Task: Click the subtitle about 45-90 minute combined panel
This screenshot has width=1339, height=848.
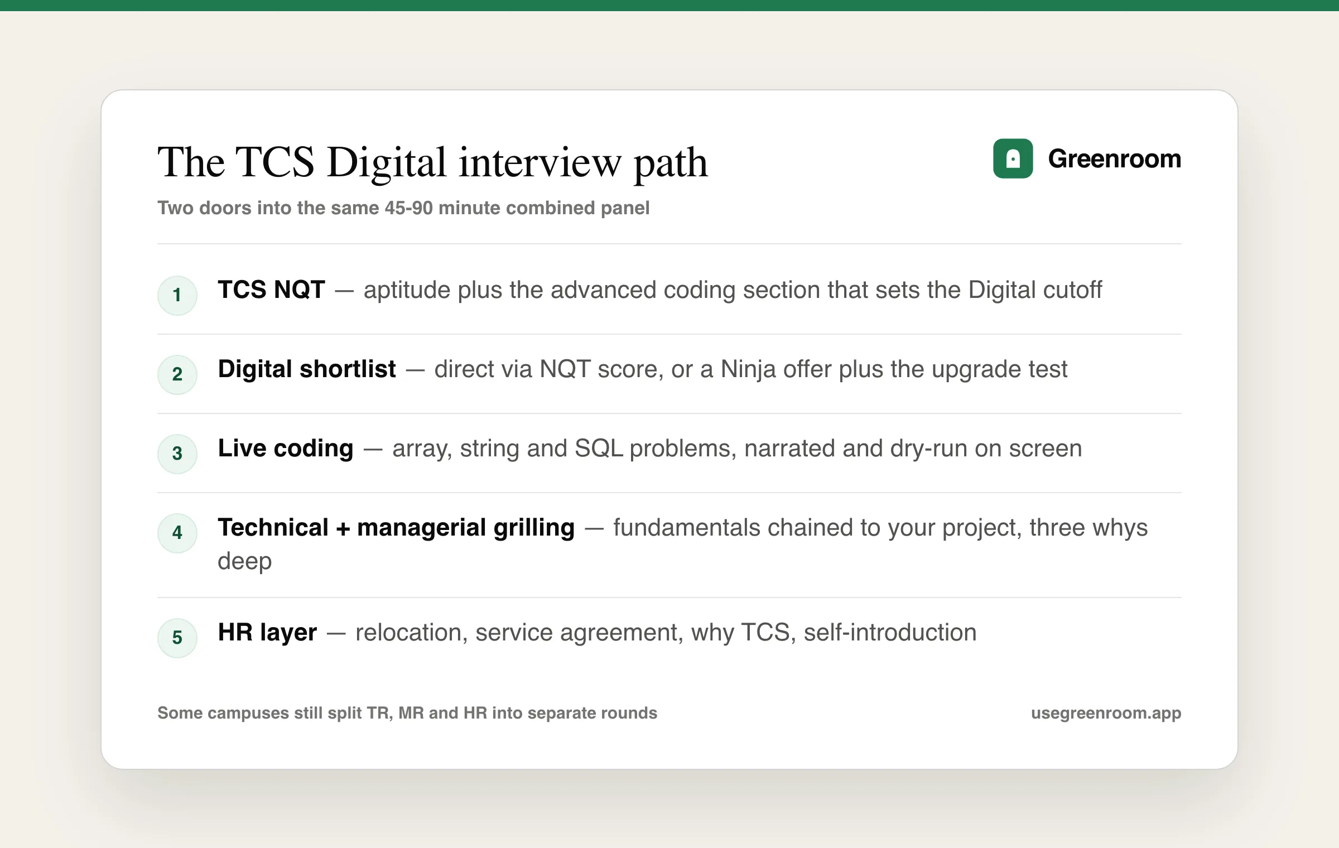Action: pos(403,208)
